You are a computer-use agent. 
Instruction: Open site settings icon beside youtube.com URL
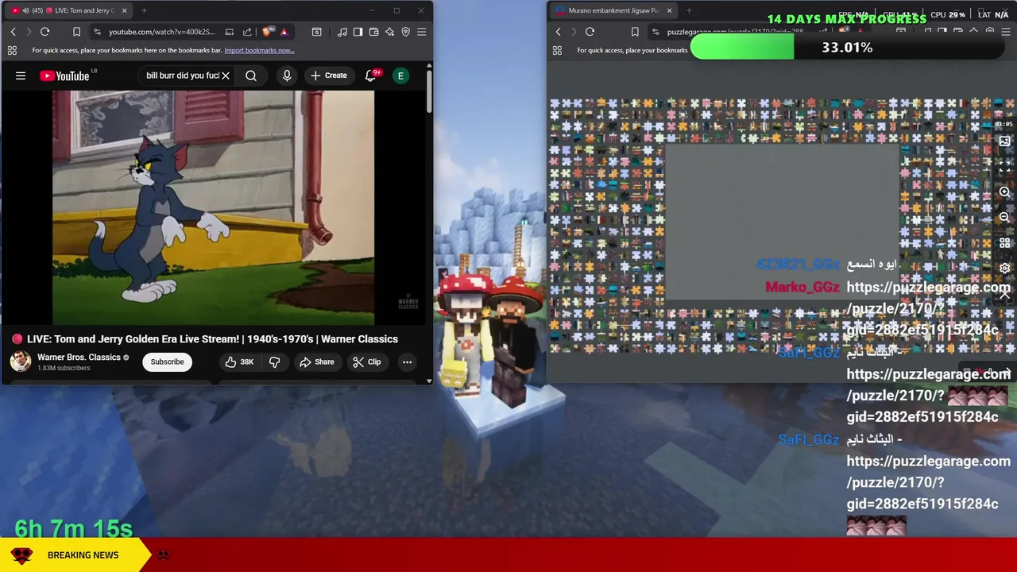click(97, 32)
